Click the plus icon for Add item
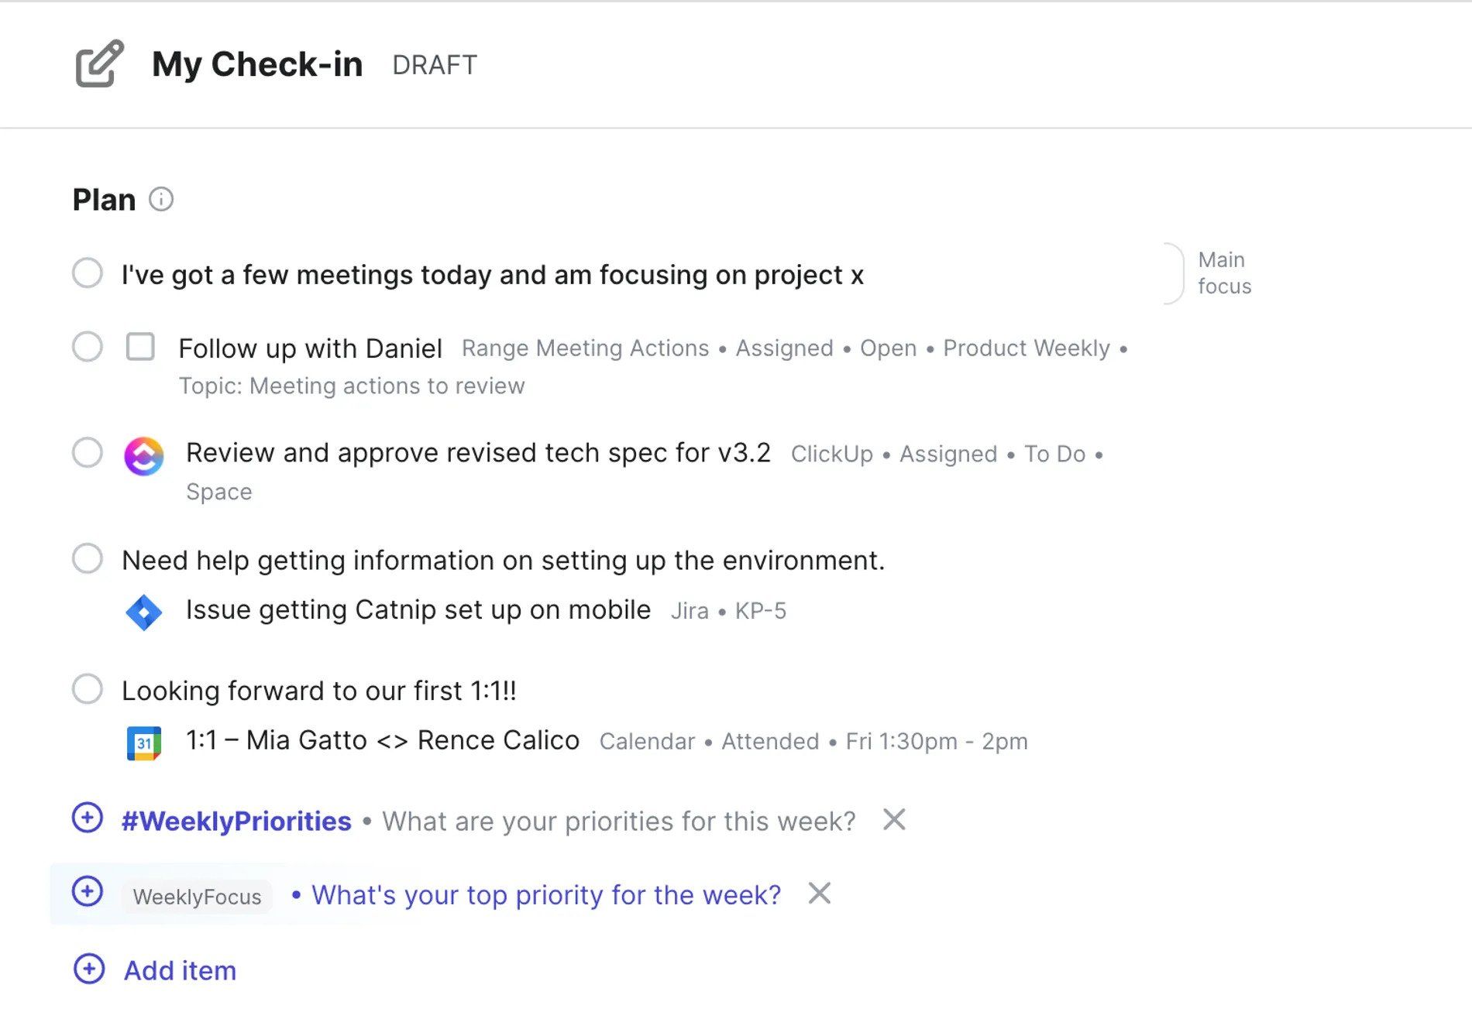This screenshot has width=1472, height=1019. [89, 969]
